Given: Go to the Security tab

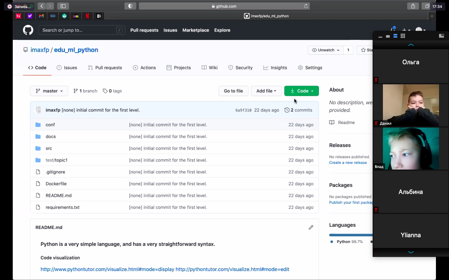Looking at the screenshot, I should click(x=240, y=68).
